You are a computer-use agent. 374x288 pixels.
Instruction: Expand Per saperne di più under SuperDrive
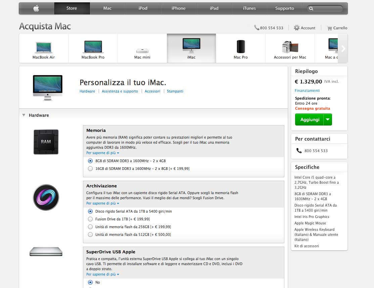click(102, 274)
